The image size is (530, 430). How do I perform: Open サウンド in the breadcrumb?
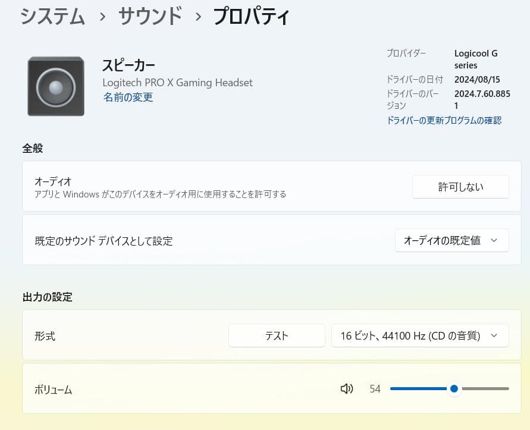[150, 16]
